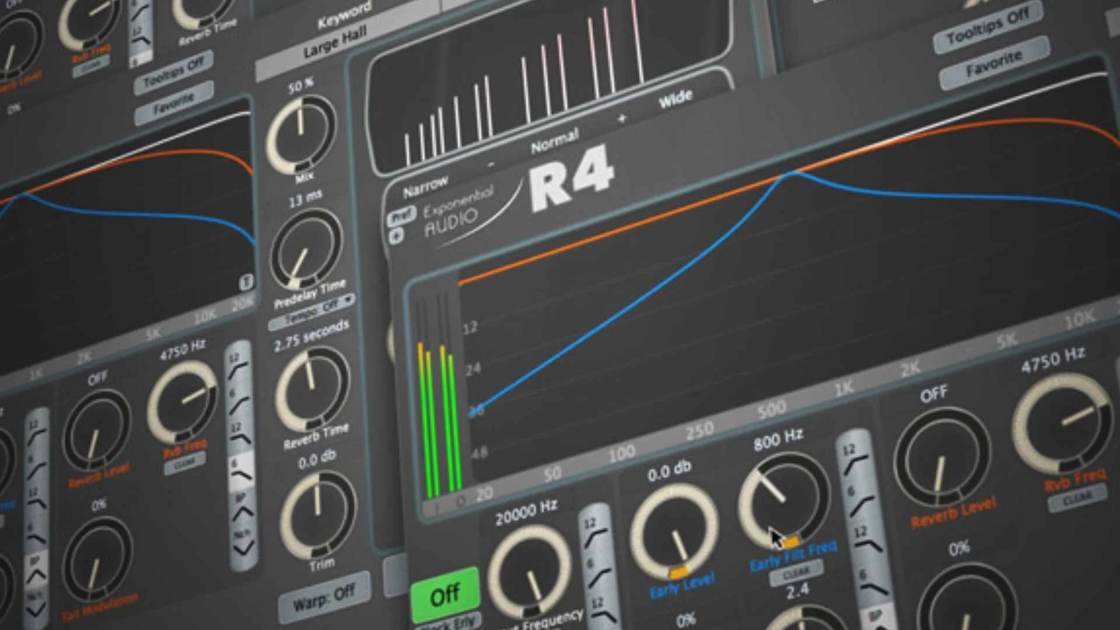
Task: Click the Mix knob showing 50 %
Action: [x=301, y=135]
